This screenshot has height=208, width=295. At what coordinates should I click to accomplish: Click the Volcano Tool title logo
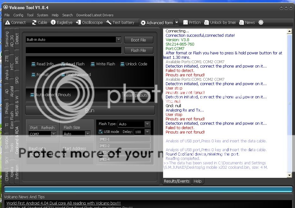6,7
